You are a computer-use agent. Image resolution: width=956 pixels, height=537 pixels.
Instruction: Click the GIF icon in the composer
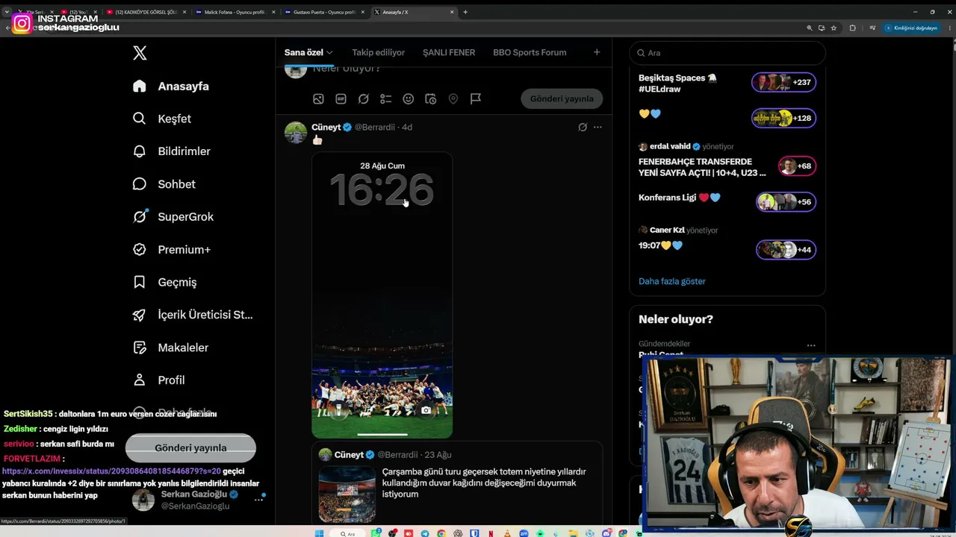341,98
